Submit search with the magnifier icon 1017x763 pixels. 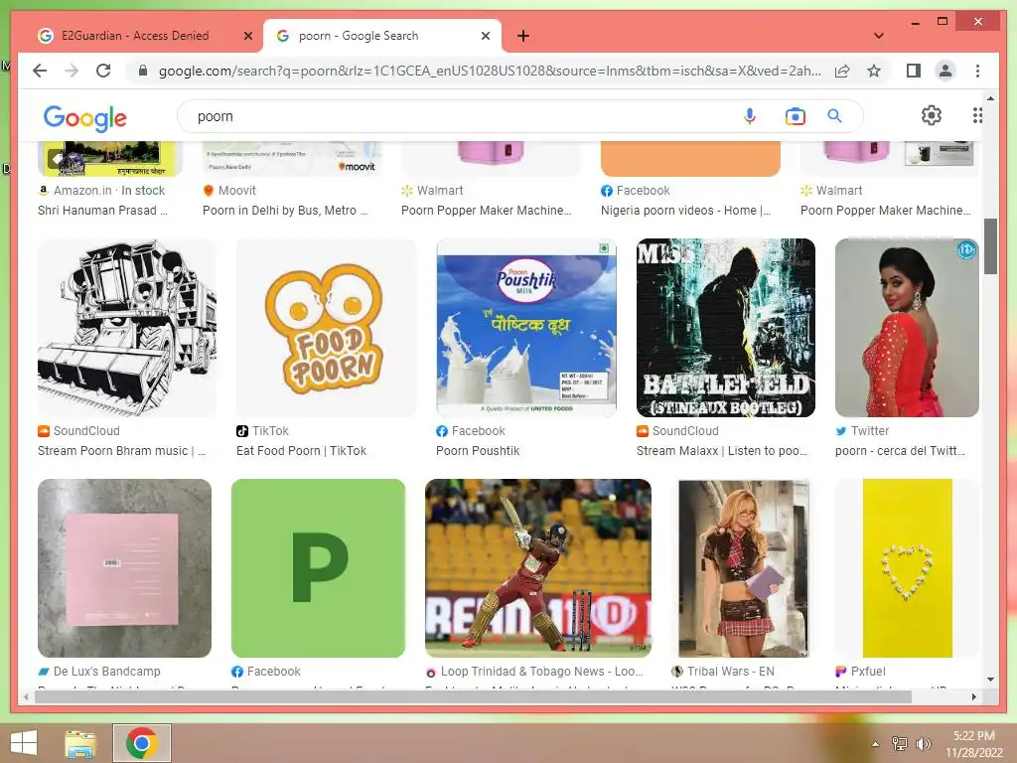[x=834, y=116]
